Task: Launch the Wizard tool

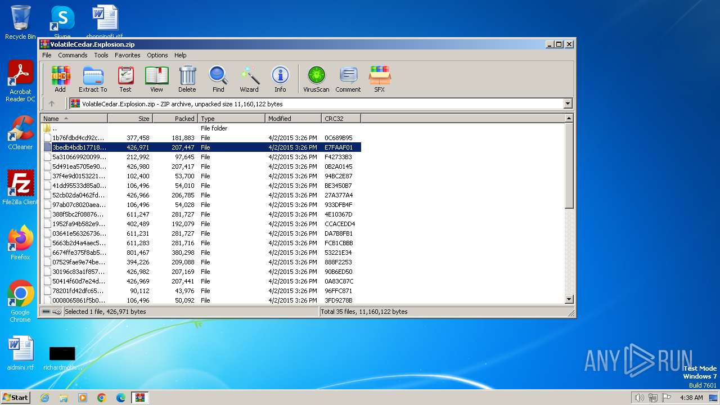Action: coord(249,79)
